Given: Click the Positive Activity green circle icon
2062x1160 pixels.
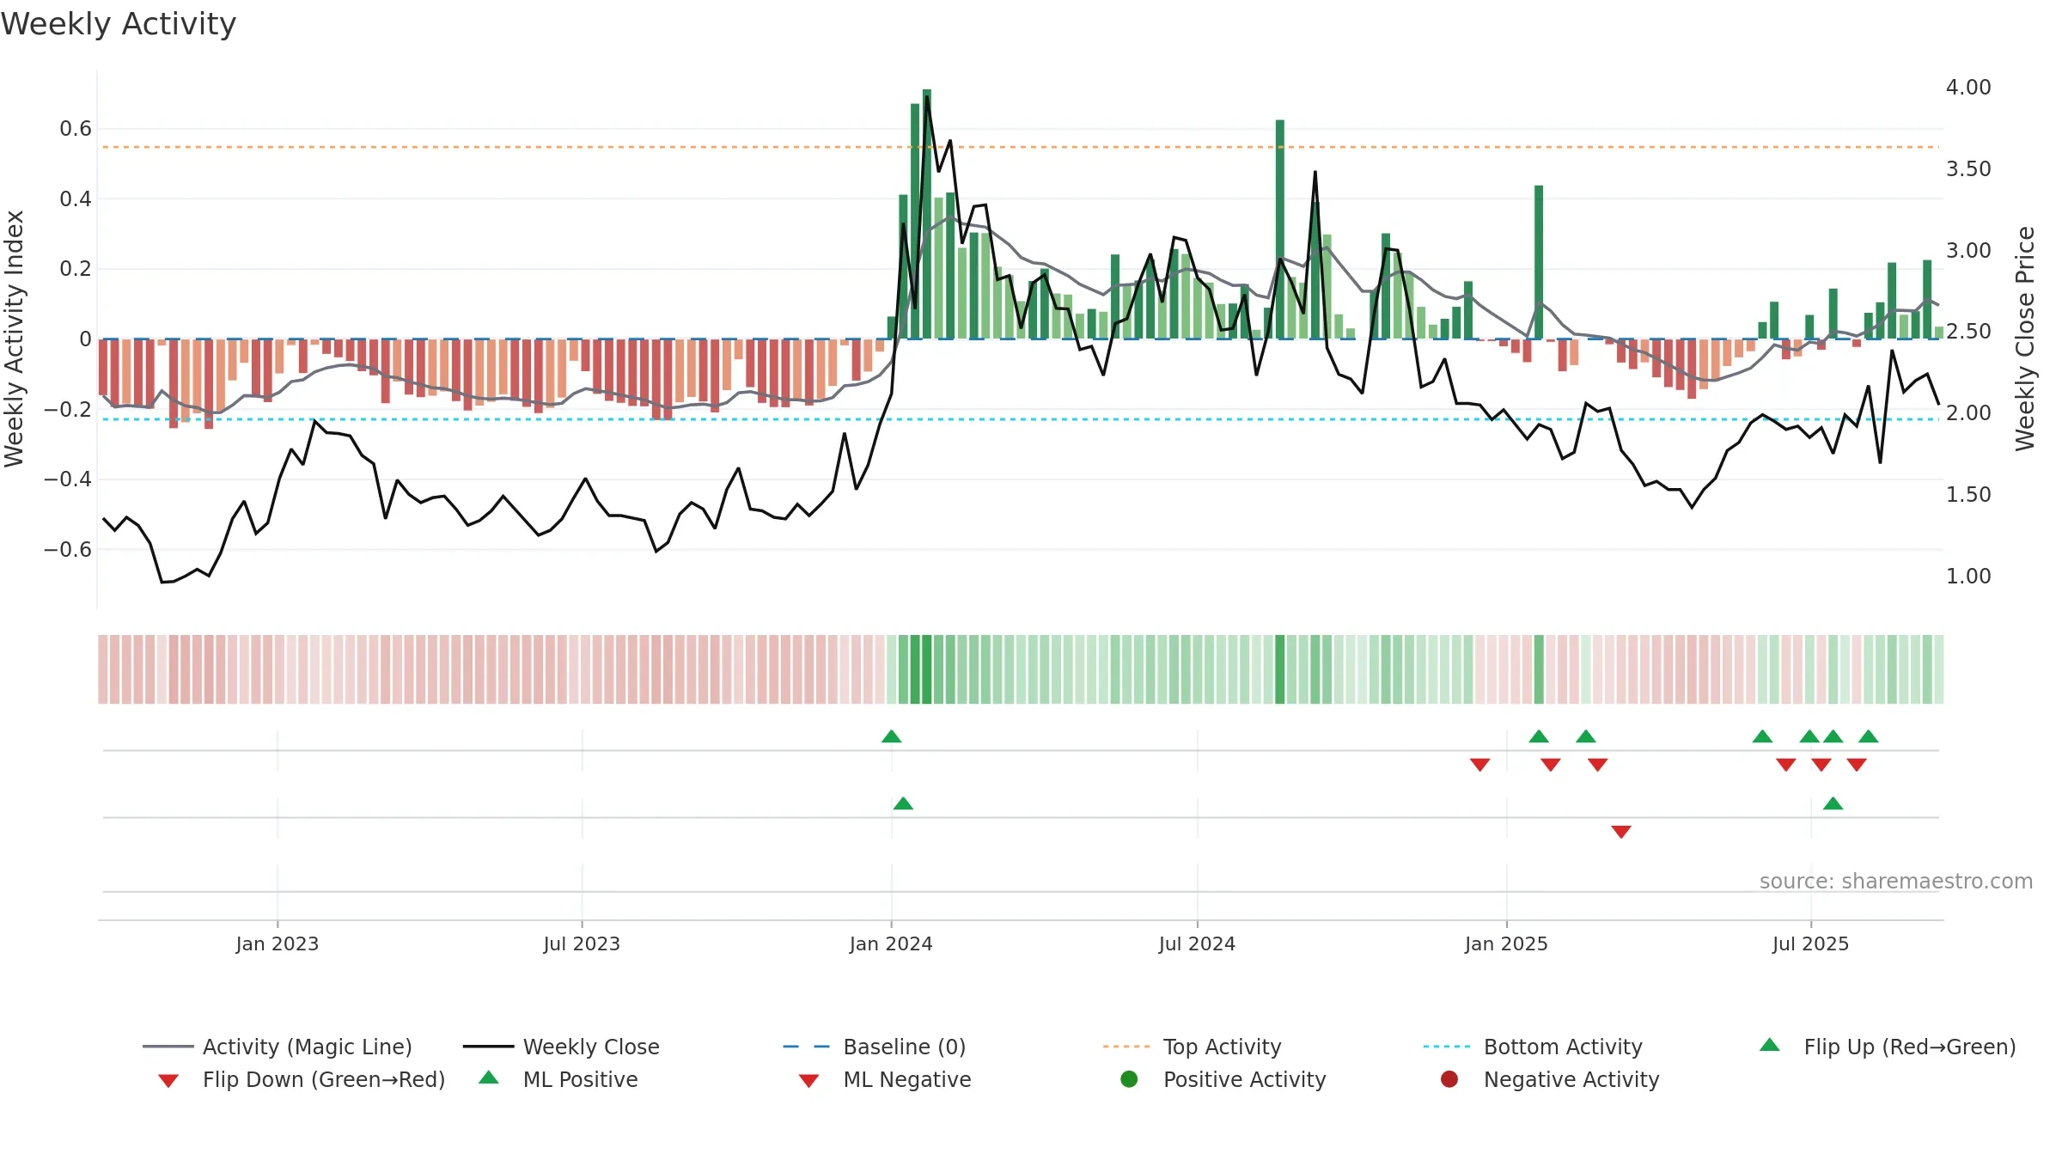Looking at the screenshot, I should (x=1129, y=1078).
